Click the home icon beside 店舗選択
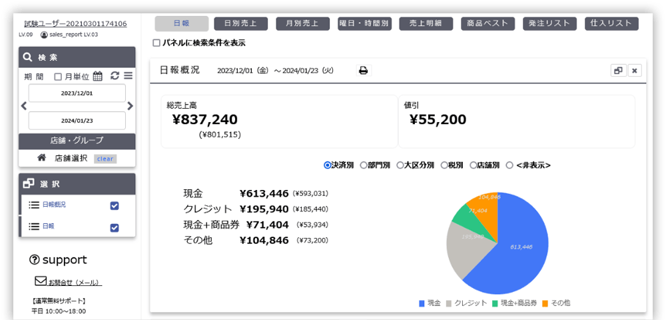This screenshot has height=320, width=666. pos(41,158)
